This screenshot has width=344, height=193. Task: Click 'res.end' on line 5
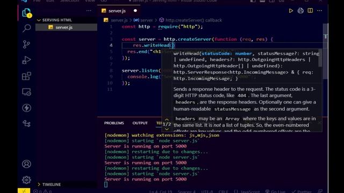pos(137,51)
